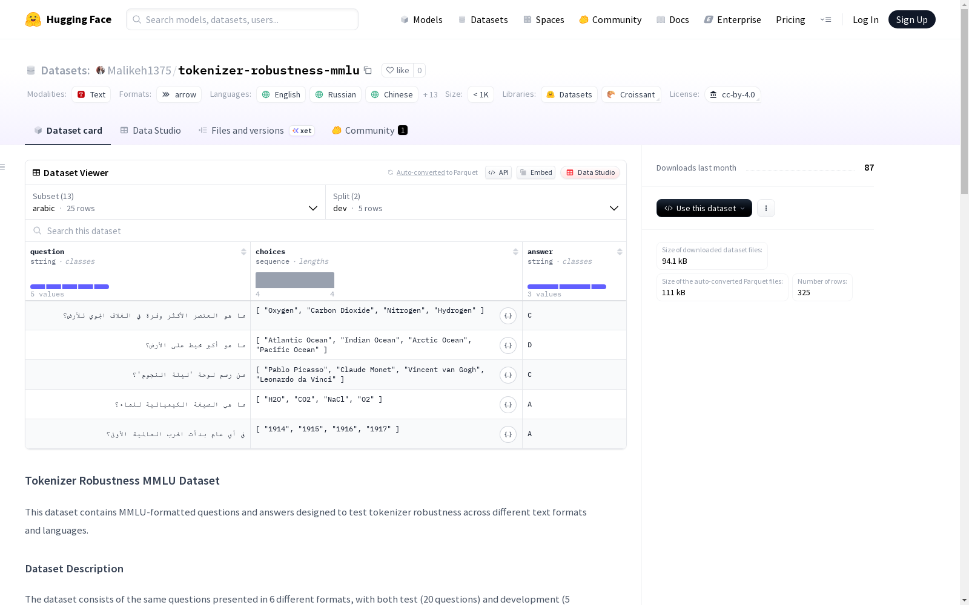Click the size < 1K tag

(481, 94)
